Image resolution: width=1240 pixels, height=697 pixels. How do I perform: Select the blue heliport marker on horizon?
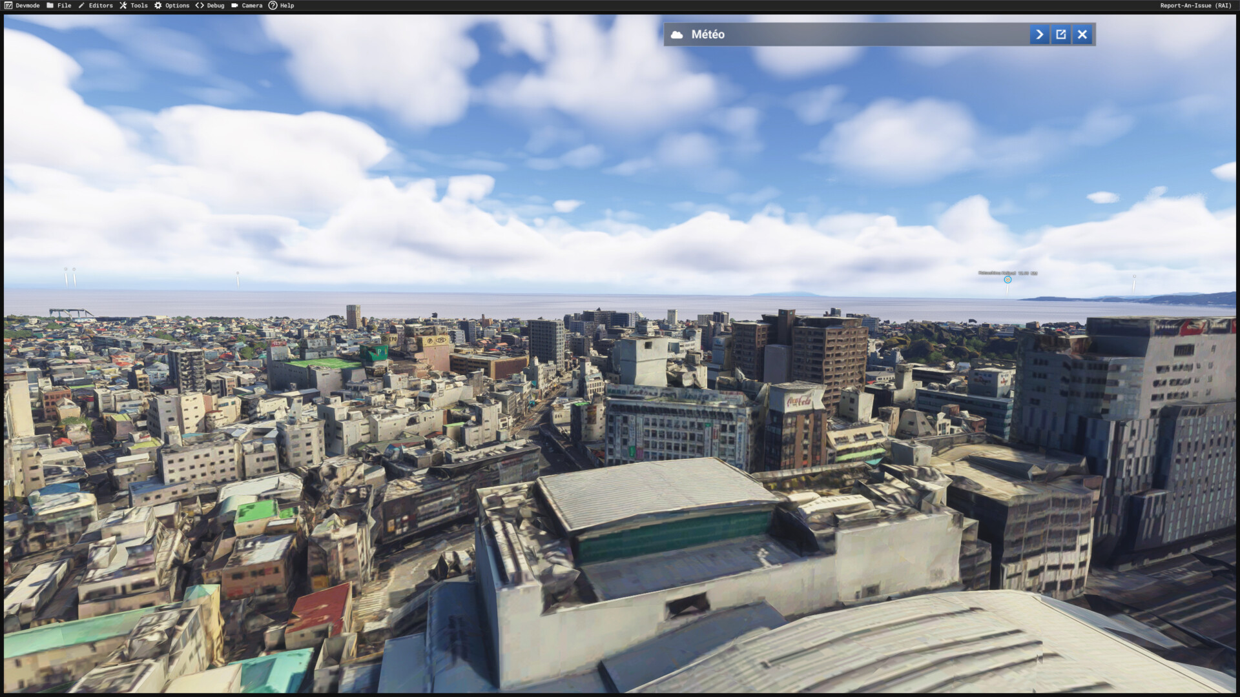[1008, 279]
